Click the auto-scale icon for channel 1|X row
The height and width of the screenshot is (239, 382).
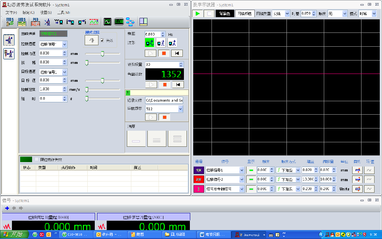pyautogui.click(x=357, y=170)
